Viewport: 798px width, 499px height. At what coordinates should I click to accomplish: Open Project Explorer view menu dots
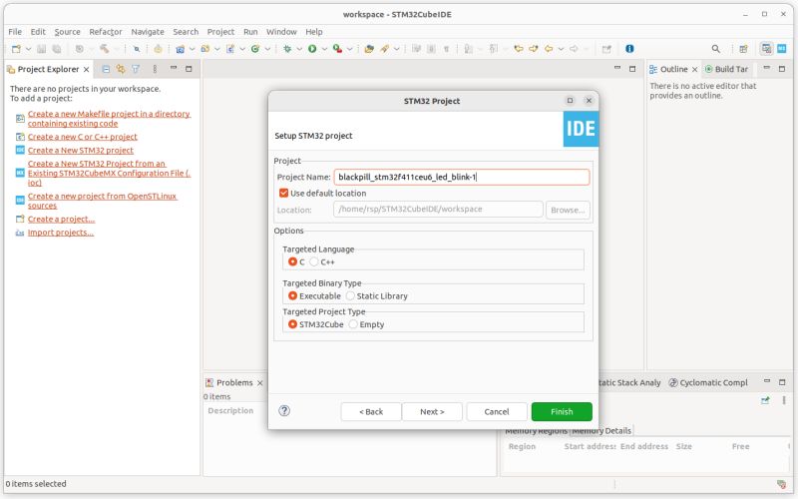155,69
